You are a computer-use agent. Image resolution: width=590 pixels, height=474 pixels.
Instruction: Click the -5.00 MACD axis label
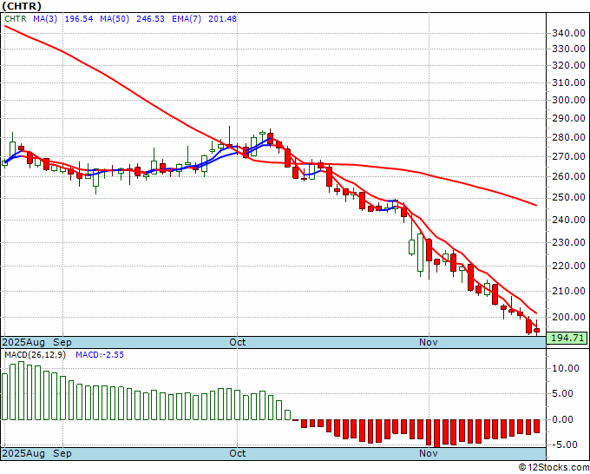point(566,444)
